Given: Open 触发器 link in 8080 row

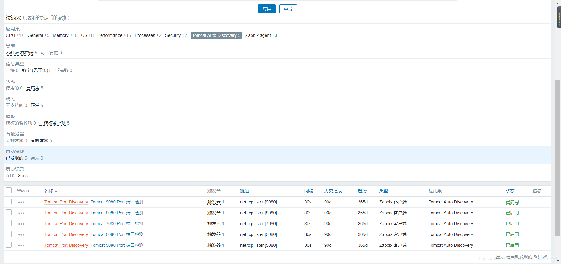Looking at the screenshot, I should pyautogui.click(x=214, y=213).
